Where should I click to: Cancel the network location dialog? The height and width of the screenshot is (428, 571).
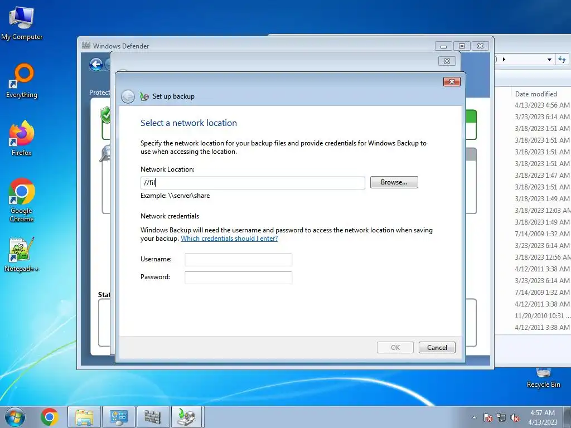pos(437,348)
